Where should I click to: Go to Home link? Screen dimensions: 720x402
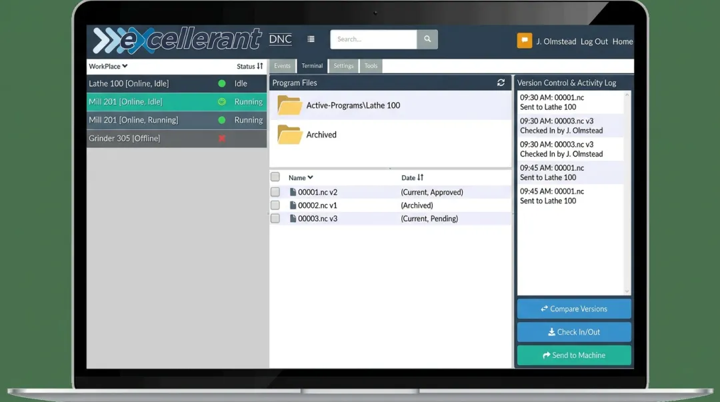(x=623, y=41)
